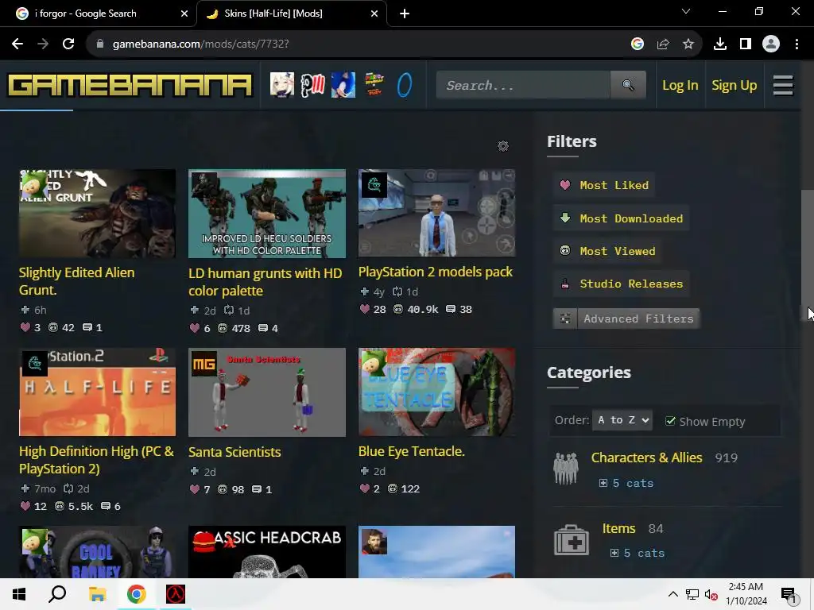
Task: Click the Log In link
Action: click(x=680, y=85)
